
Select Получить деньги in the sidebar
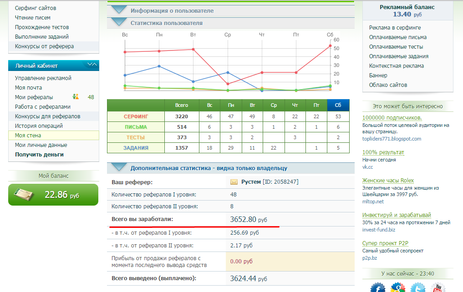[x=39, y=155]
